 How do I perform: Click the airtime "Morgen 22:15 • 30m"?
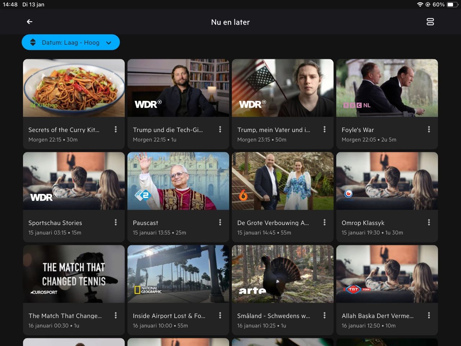53,139
